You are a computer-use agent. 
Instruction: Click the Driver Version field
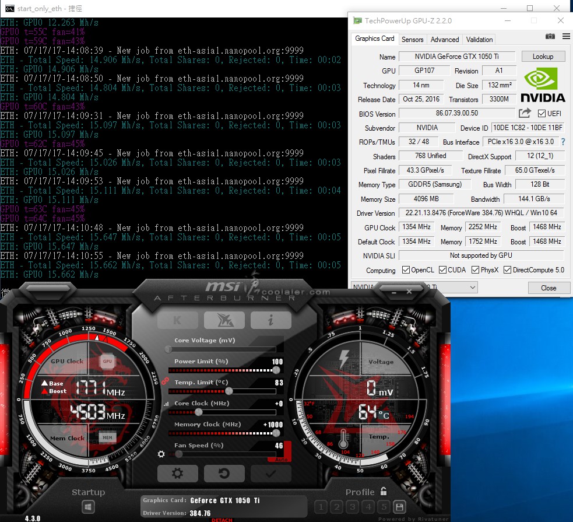481,213
